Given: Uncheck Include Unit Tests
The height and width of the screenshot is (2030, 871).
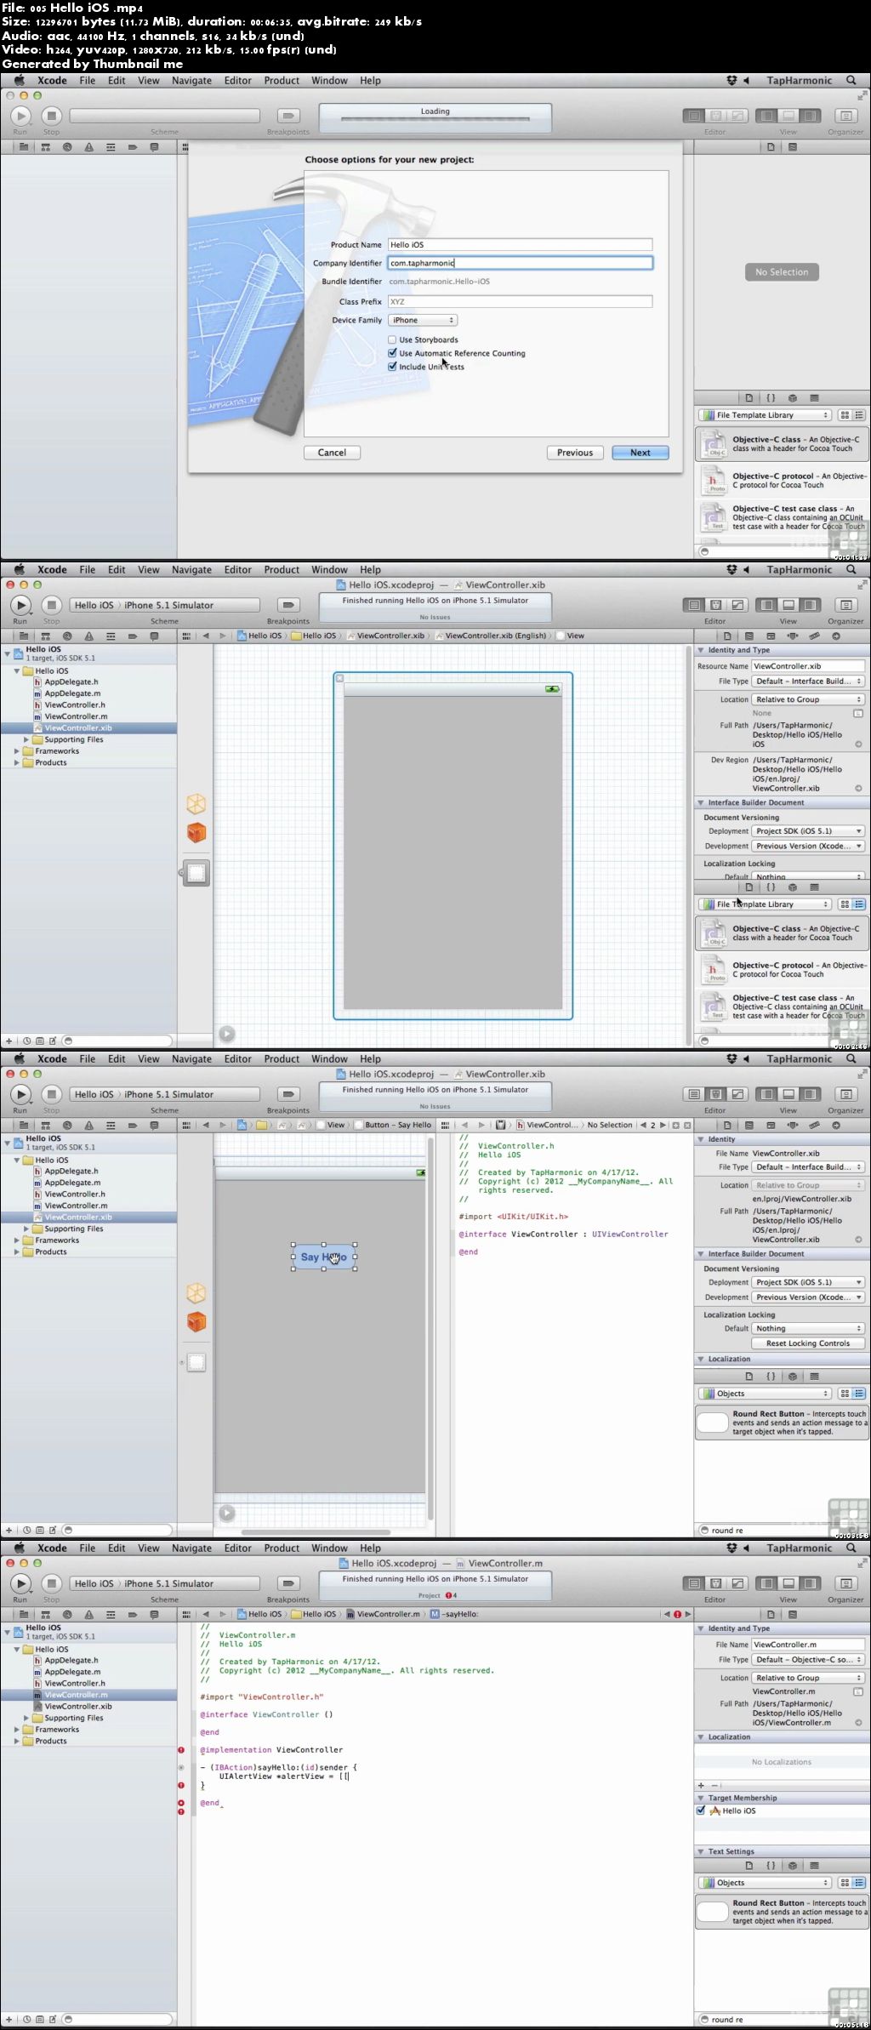Looking at the screenshot, I should point(392,367).
